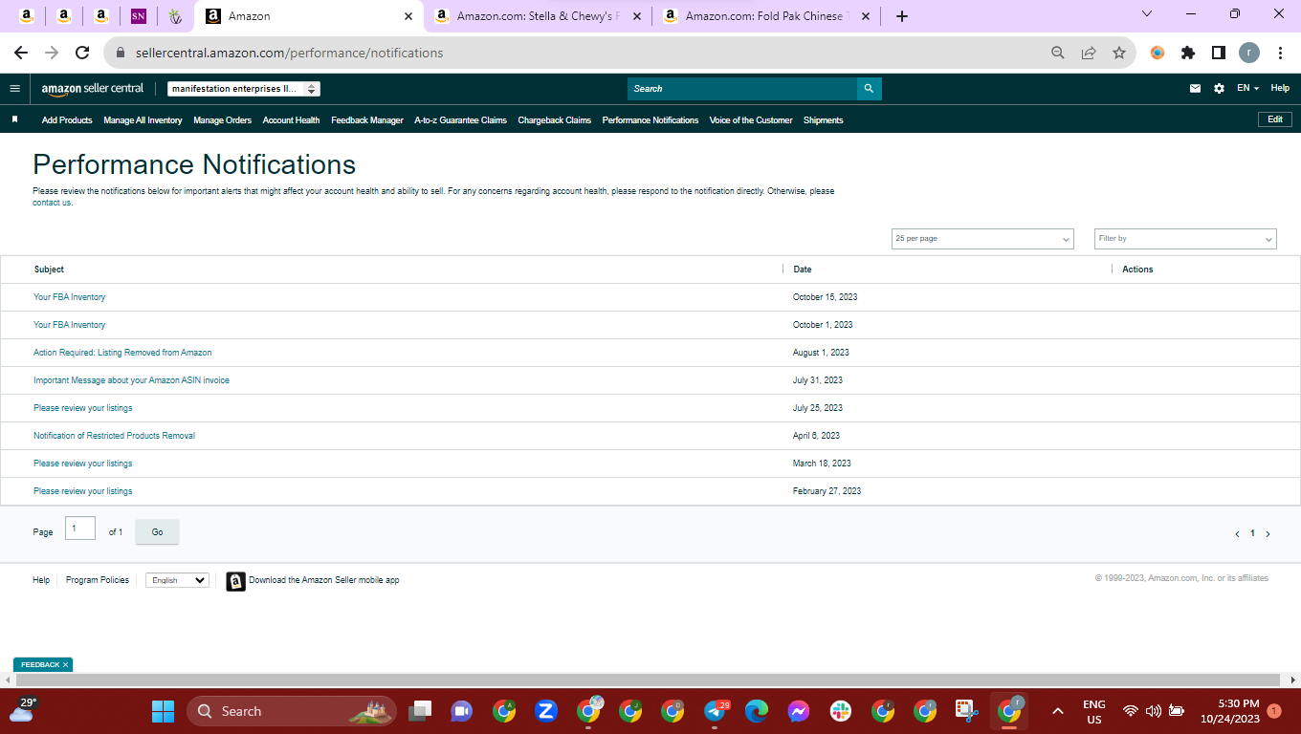The image size is (1301, 734).
Task: Click Add Products in the nav bar
Action: pyautogui.click(x=67, y=120)
